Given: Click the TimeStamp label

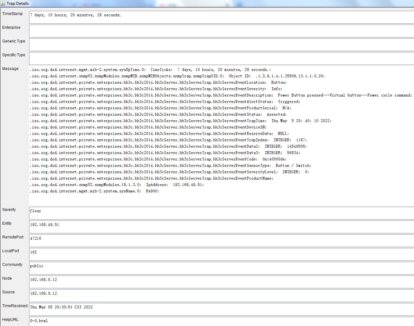Looking at the screenshot, I should [12, 14].
